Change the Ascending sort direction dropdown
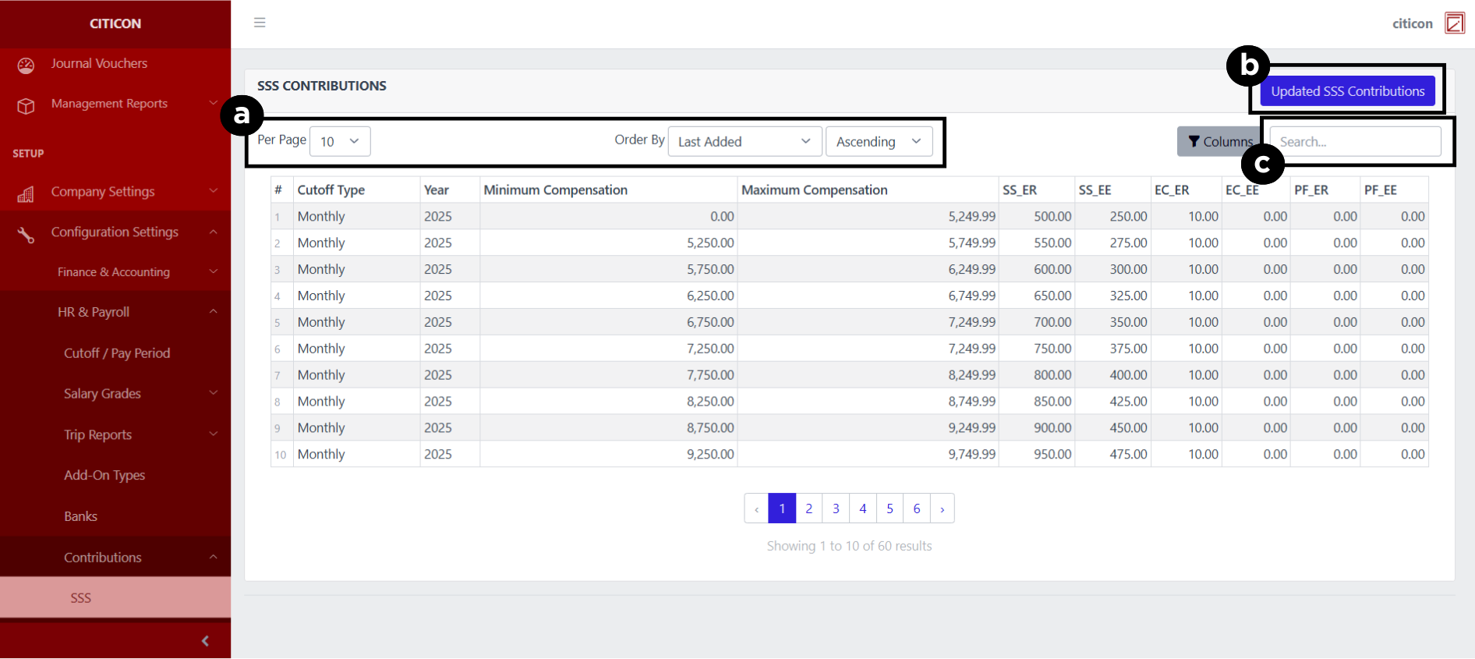 (x=878, y=141)
